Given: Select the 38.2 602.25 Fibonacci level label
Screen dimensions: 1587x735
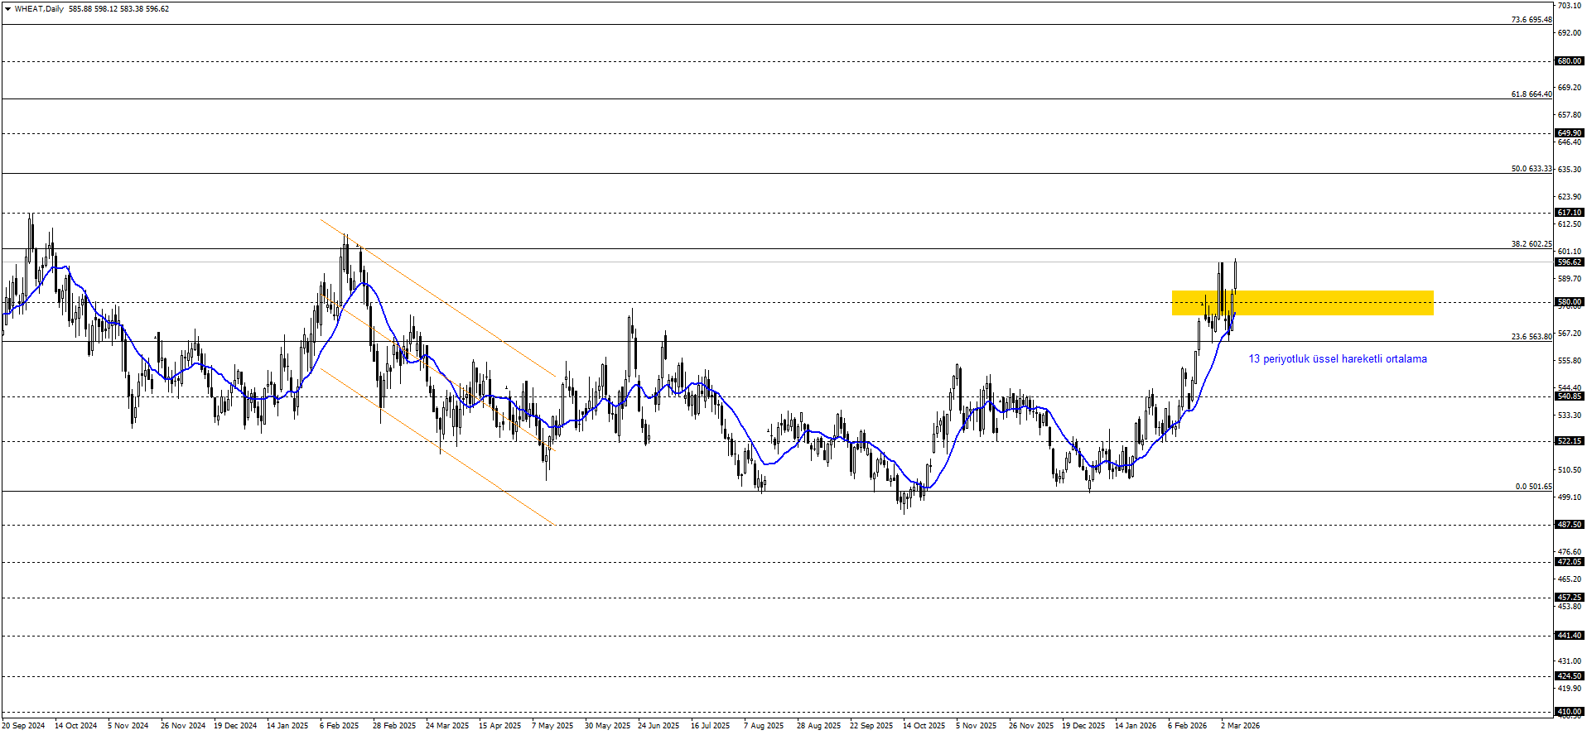Looking at the screenshot, I should coord(1531,244).
